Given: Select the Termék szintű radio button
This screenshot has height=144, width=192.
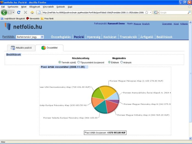Looking at the screenshot, I should click(60, 62).
